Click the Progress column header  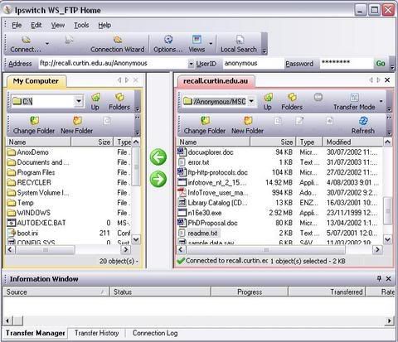250,291
